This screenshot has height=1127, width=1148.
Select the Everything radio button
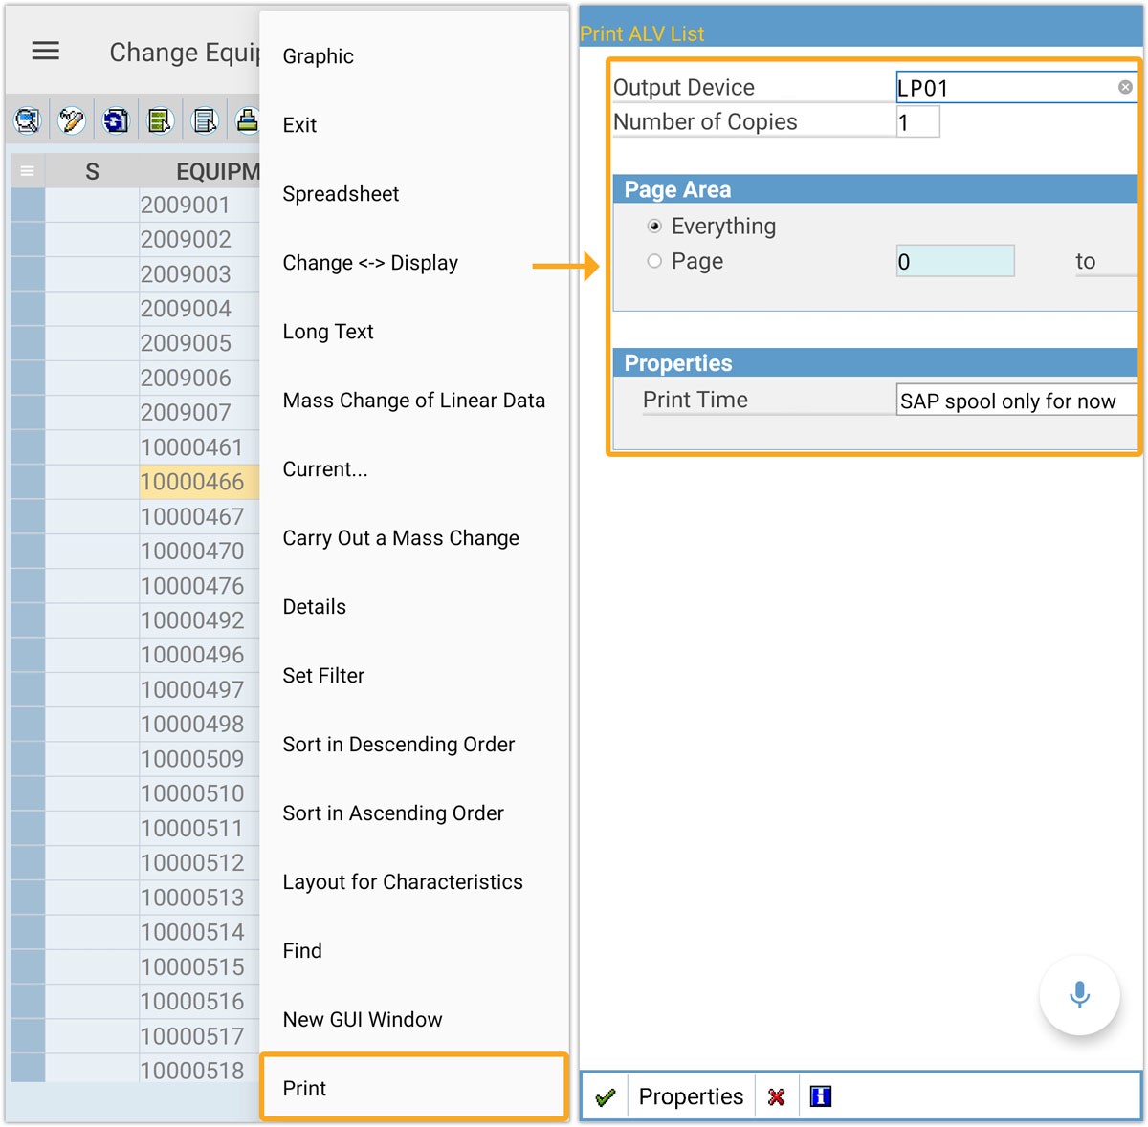[654, 227]
